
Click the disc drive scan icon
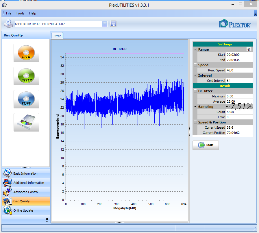(x=26, y=122)
